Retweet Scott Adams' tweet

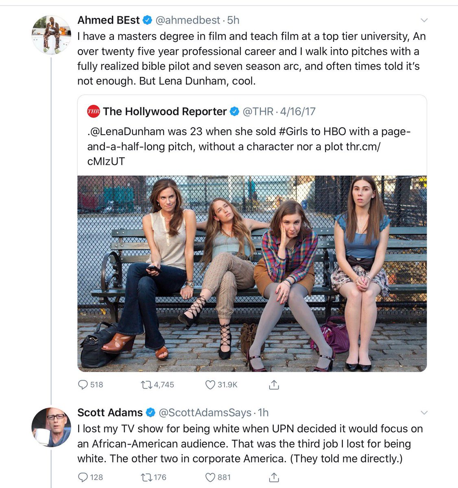click(146, 477)
